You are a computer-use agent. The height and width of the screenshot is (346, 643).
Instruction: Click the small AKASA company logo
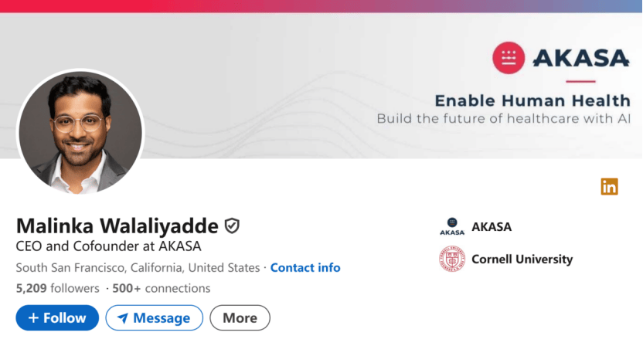pos(452,226)
